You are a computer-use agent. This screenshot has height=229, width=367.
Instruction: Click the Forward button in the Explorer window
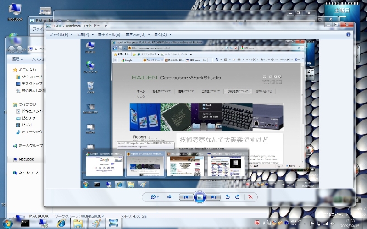20,49
